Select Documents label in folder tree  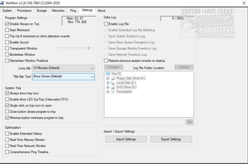[124, 92]
